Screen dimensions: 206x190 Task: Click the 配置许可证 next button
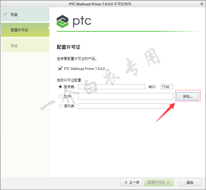click(x=159, y=182)
